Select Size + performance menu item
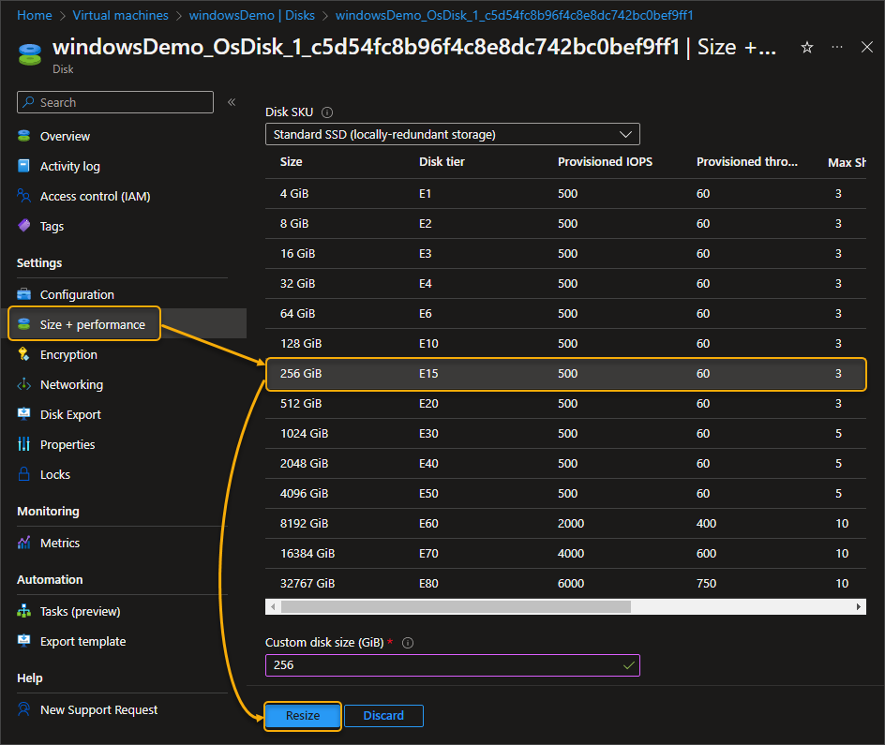The width and height of the screenshot is (885, 745). click(84, 323)
